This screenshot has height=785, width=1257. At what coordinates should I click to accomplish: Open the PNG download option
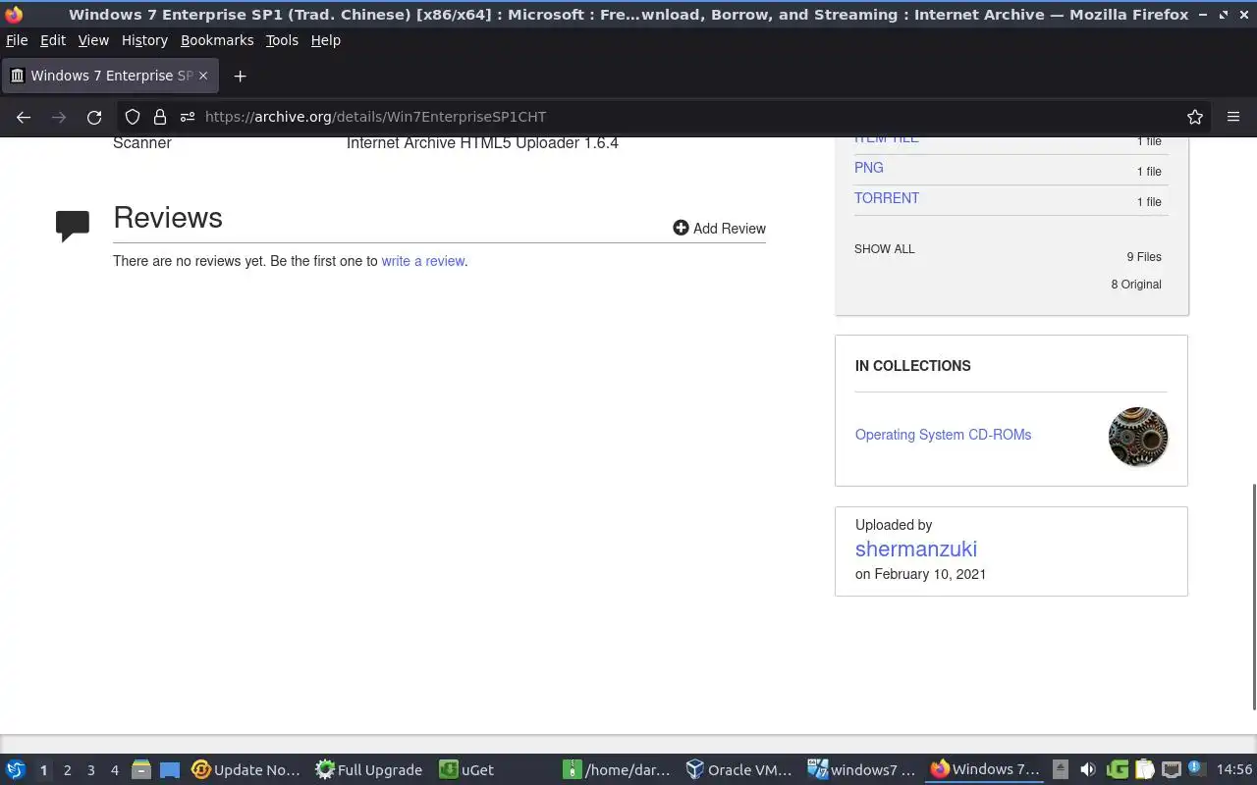point(869,168)
